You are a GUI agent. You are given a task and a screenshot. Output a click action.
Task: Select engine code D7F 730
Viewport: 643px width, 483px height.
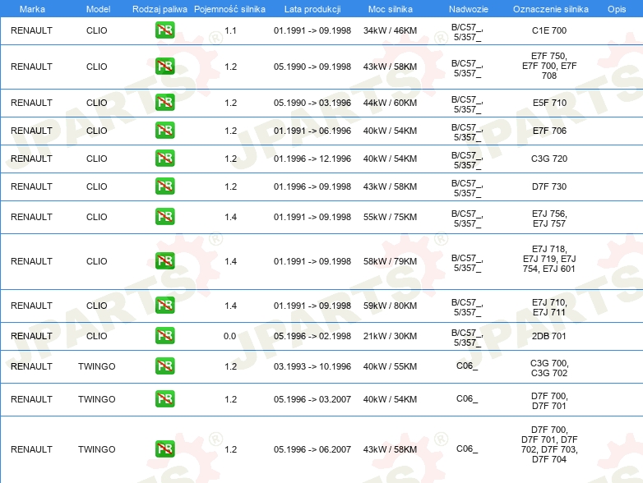(x=549, y=186)
